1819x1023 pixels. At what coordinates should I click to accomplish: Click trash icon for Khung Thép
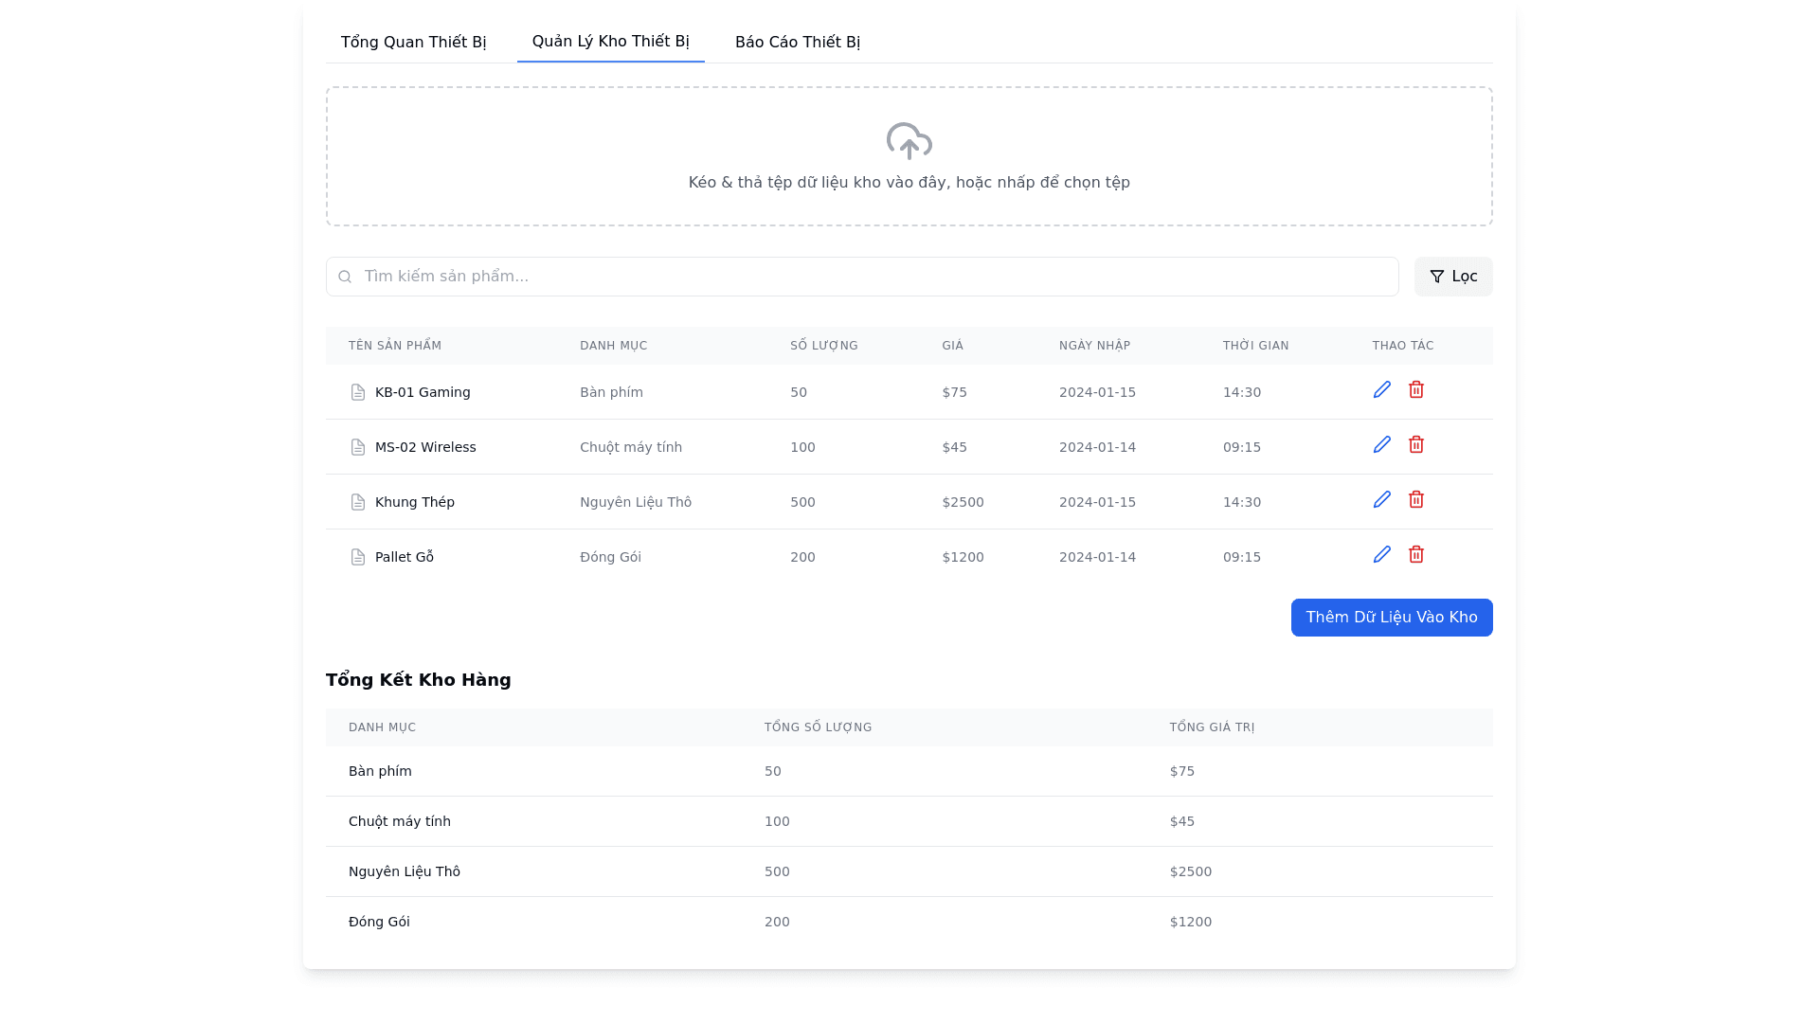tap(1415, 500)
